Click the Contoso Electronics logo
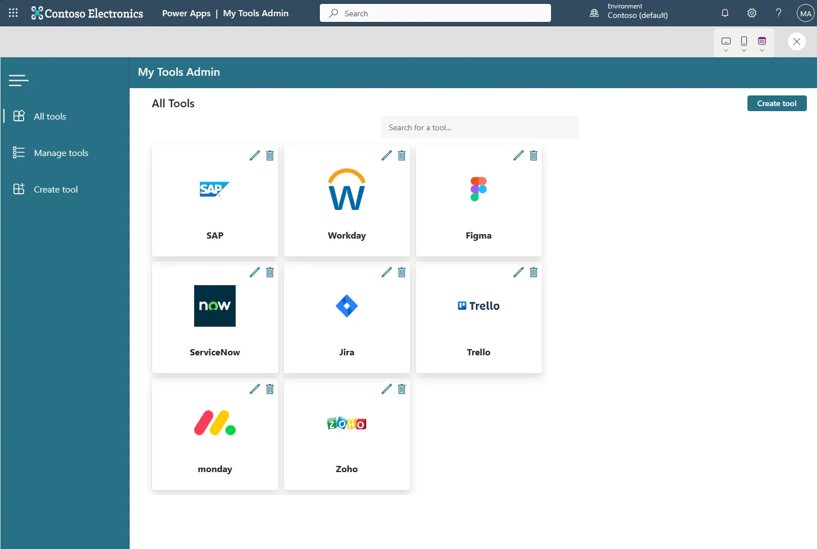The height and width of the screenshot is (549, 817). [87, 13]
